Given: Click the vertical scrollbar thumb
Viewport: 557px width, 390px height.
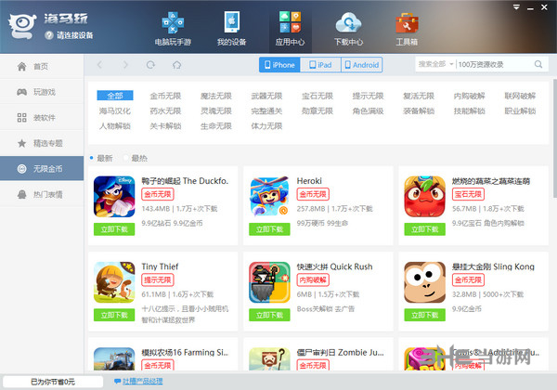Looking at the screenshot, I should click(x=554, y=138).
